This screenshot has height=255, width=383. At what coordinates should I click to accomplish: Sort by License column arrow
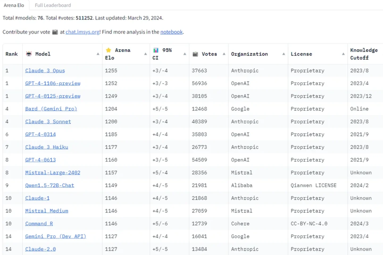click(x=343, y=54)
